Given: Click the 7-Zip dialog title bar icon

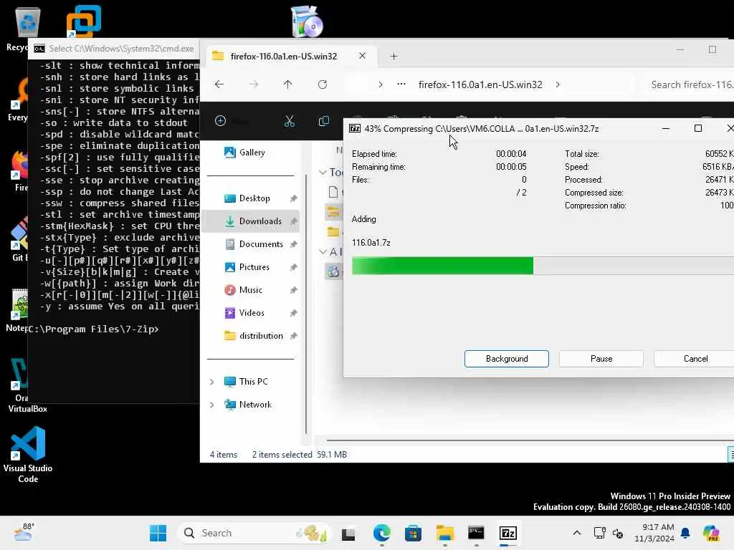Looking at the screenshot, I should 355,129.
